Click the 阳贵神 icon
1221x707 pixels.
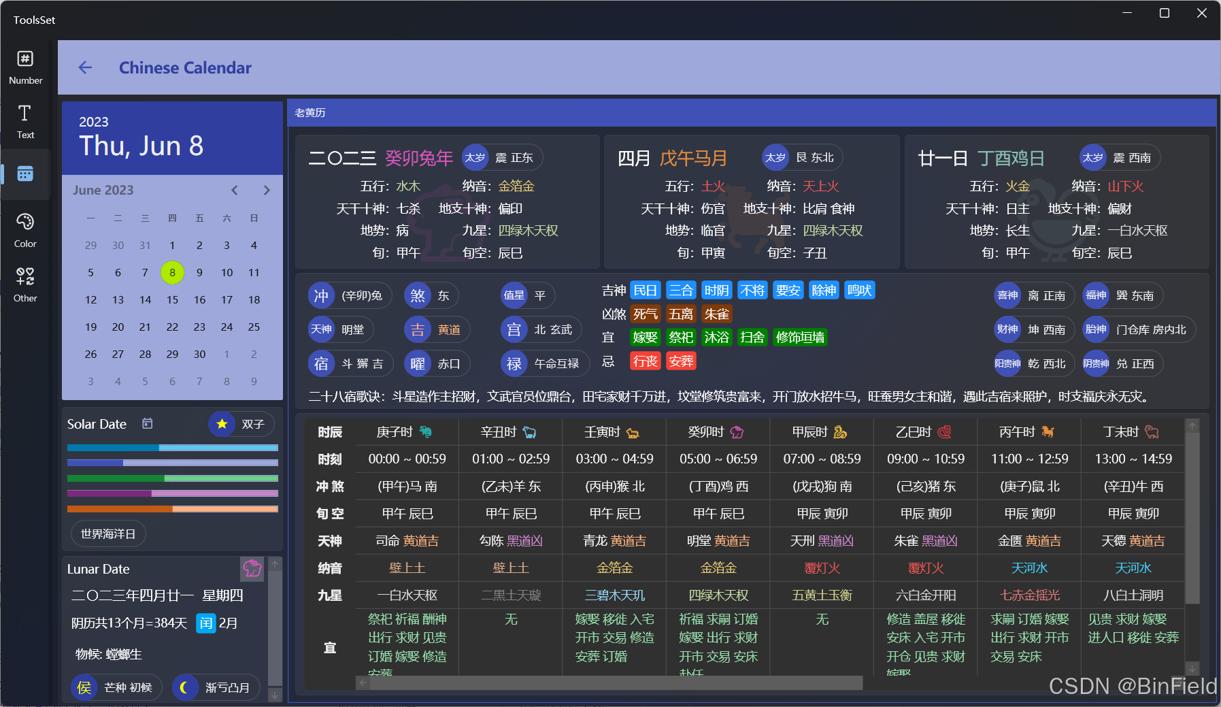1007,363
